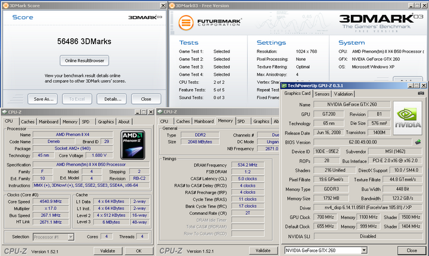
Task: Click the 3DMark Score window title icon
Action: (x=5, y=5)
